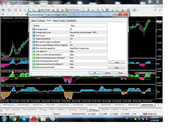Open MetaEditor with the yellow book icon
This screenshot has width=171, height=128.
click(53, 10)
